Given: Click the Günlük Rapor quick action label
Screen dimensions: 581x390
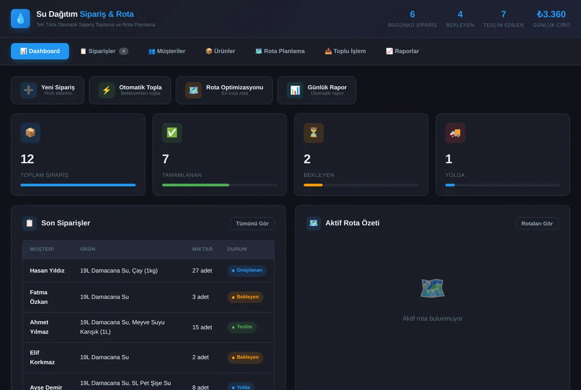Looking at the screenshot, I should (327, 87).
